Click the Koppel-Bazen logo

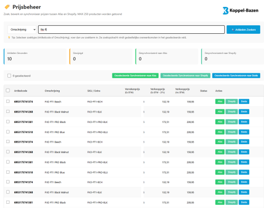(241, 11)
